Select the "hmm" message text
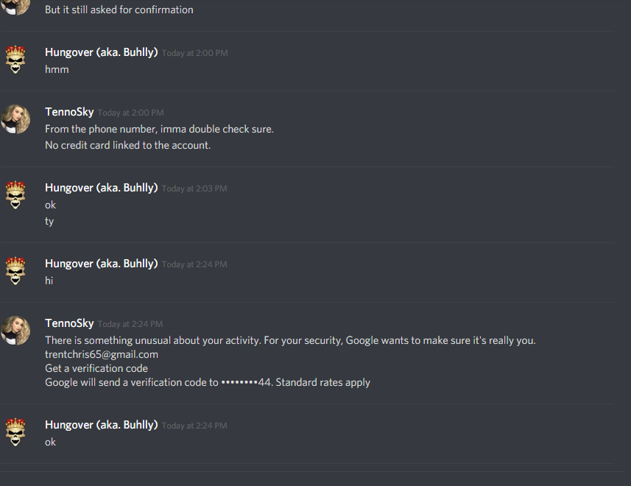Viewport: 631px width, 486px height. tap(57, 70)
